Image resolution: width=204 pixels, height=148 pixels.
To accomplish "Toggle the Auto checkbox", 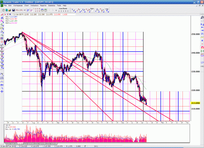I will 92,11.
